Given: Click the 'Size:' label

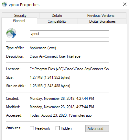Looking at the screenshot, I should (10, 77).
